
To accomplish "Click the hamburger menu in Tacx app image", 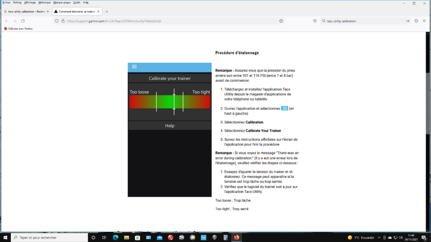I will coord(134,67).
